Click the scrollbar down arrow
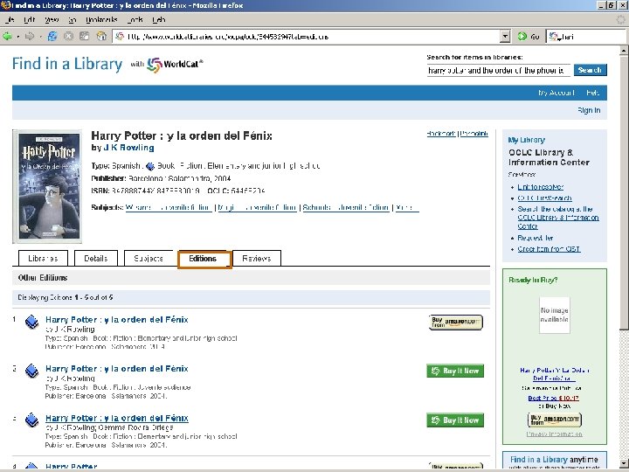This screenshot has height=472, width=629. coord(624,463)
